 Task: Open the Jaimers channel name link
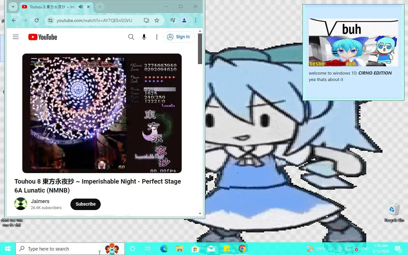pyautogui.click(x=40, y=201)
